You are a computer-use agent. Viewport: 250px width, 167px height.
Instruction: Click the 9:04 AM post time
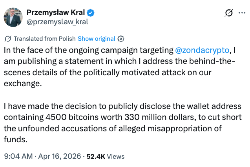(18, 156)
